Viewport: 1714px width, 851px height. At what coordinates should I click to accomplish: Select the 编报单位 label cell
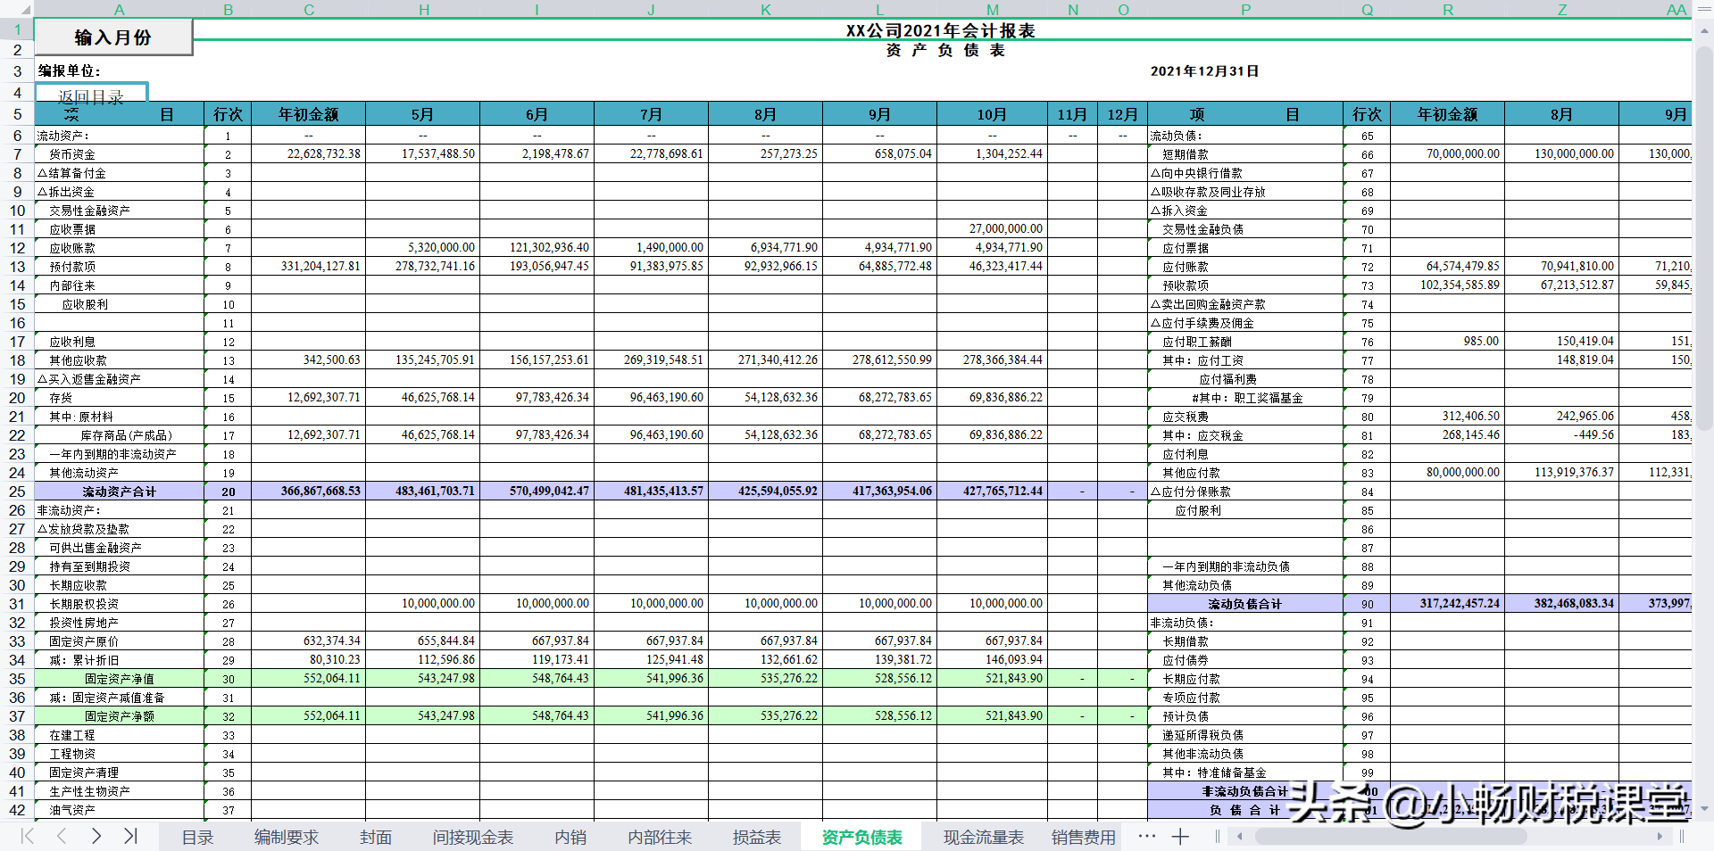tap(69, 70)
